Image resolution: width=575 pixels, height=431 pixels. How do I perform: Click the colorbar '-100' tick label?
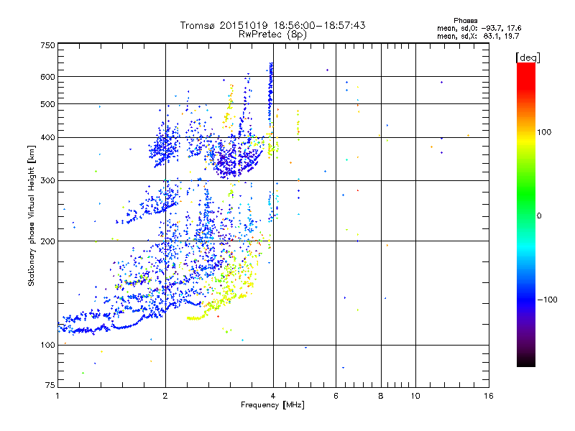click(x=547, y=300)
